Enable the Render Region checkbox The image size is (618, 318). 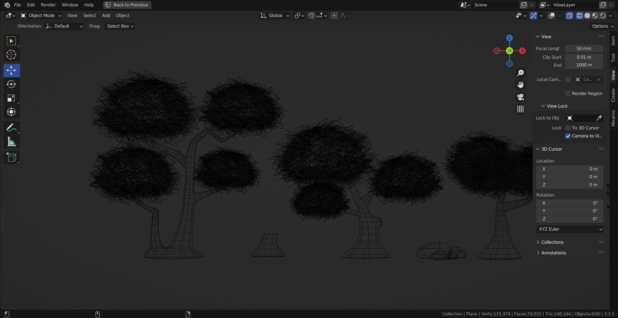[568, 93]
